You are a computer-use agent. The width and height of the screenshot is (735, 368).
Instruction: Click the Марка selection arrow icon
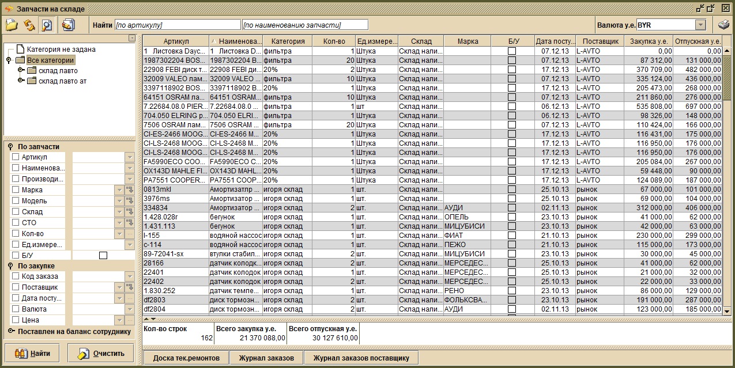click(x=130, y=190)
